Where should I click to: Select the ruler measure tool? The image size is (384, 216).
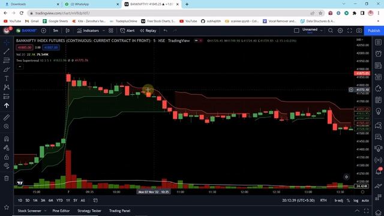click(x=7, y=118)
